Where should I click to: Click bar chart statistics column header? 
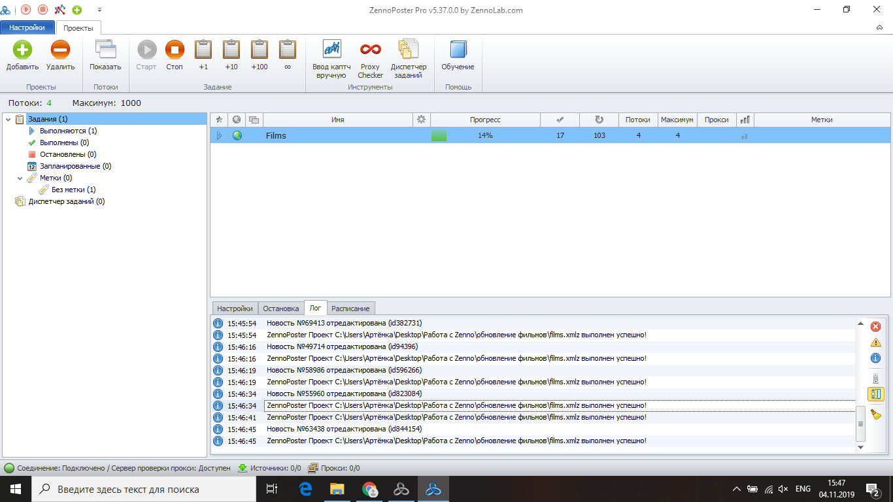point(745,120)
